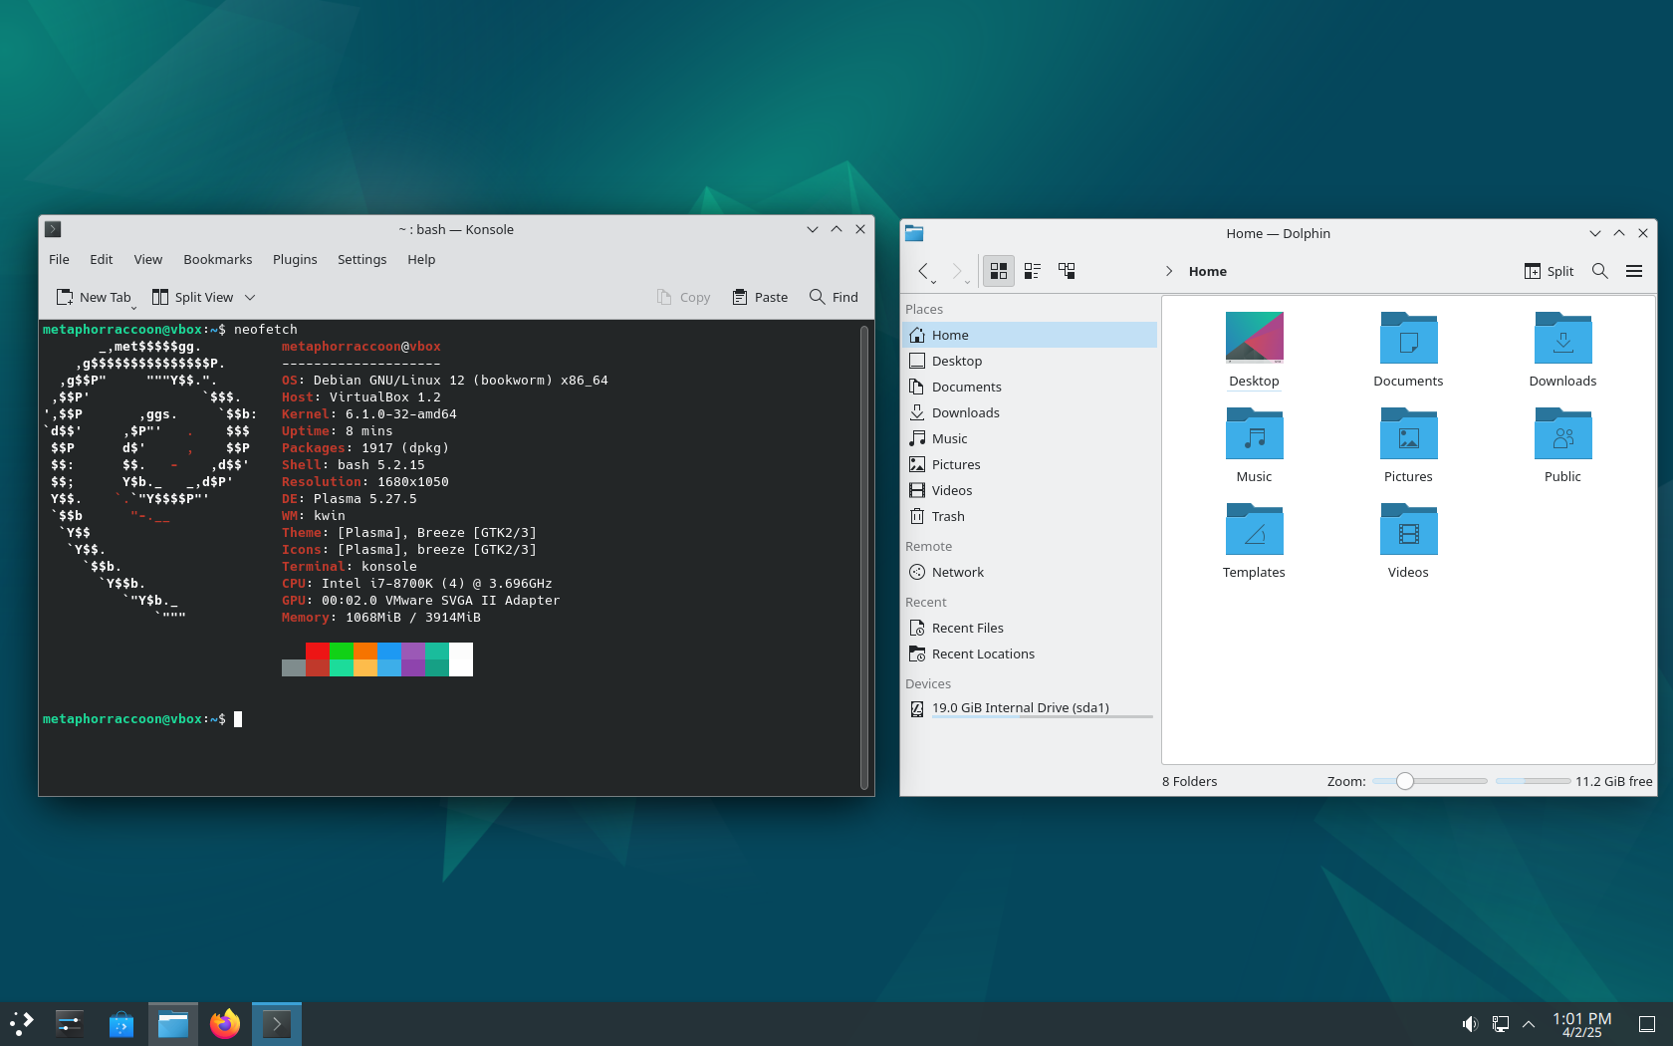Select Desktop folder icon in file view

[1254, 337]
